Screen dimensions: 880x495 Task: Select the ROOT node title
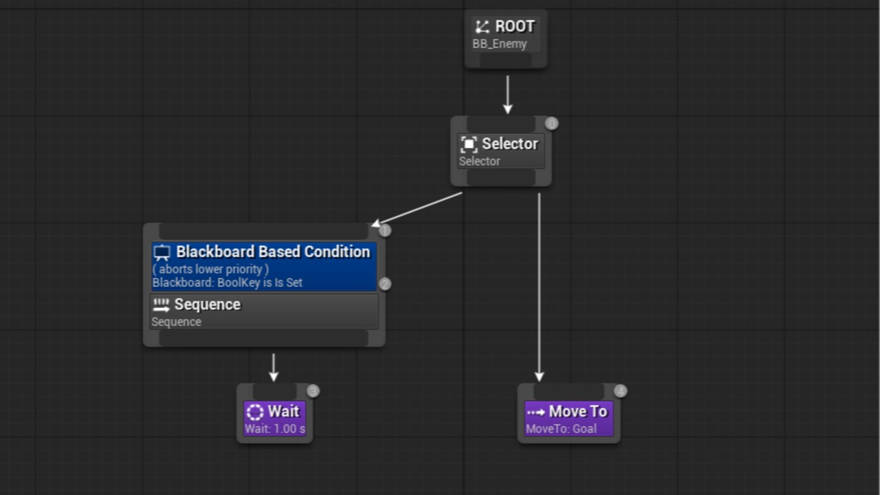point(514,27)
